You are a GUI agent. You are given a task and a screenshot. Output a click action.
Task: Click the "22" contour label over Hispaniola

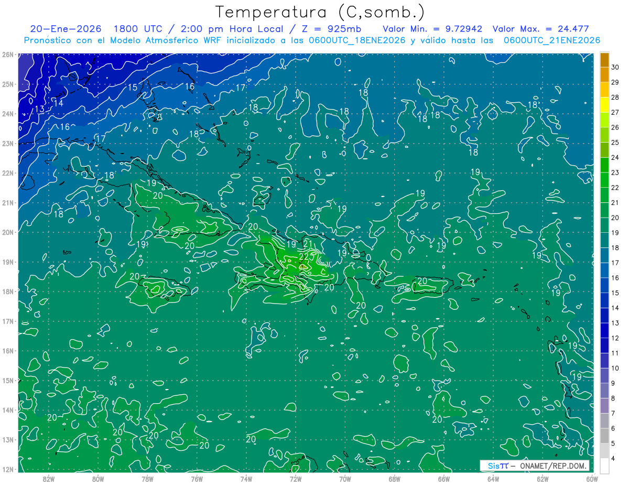click(x=303, y=257)
